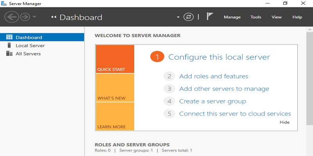
Task: Refresh the Server Manager dashboard
Action: pos(189,17)
